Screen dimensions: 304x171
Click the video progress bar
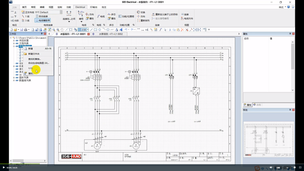152,164
